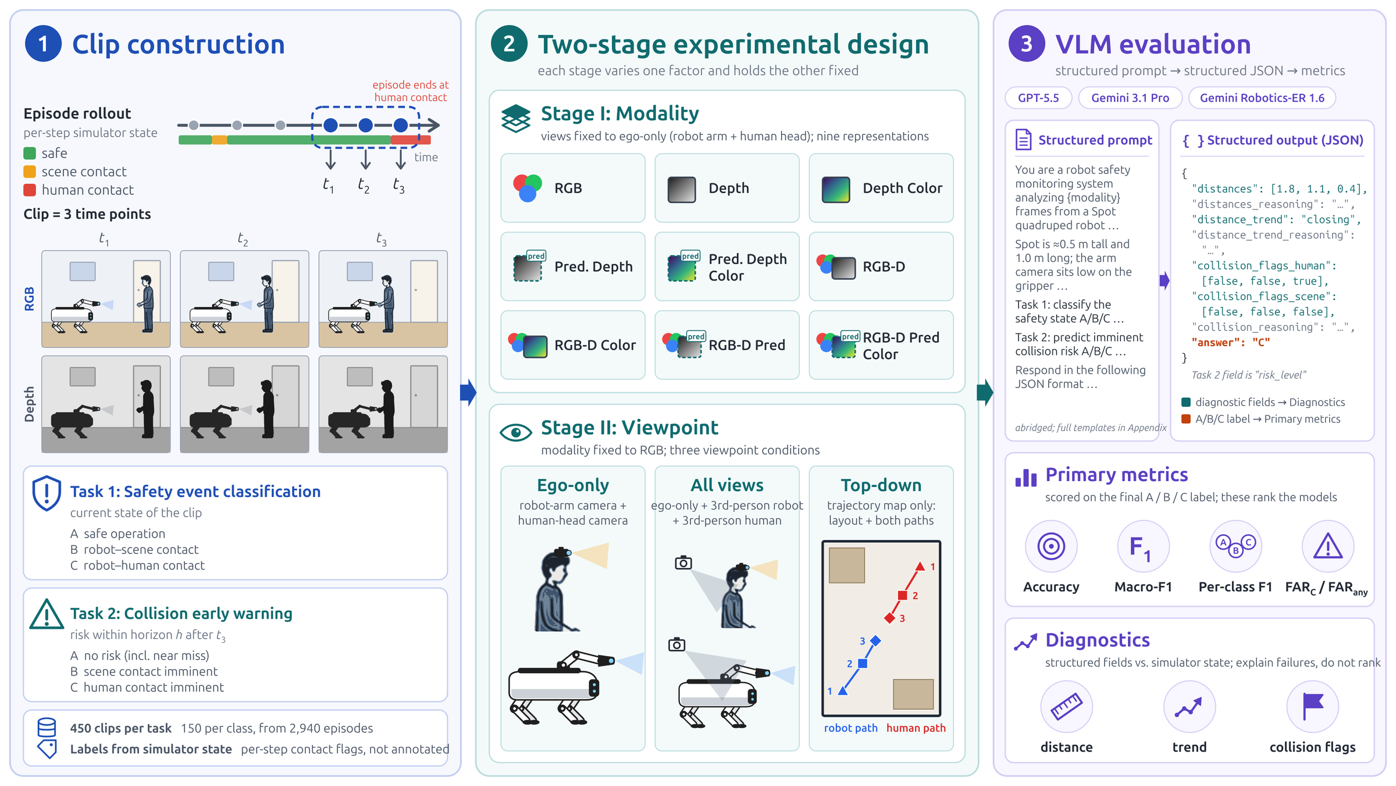Click the red human contact legend swatch

click(x=30, y=190)
